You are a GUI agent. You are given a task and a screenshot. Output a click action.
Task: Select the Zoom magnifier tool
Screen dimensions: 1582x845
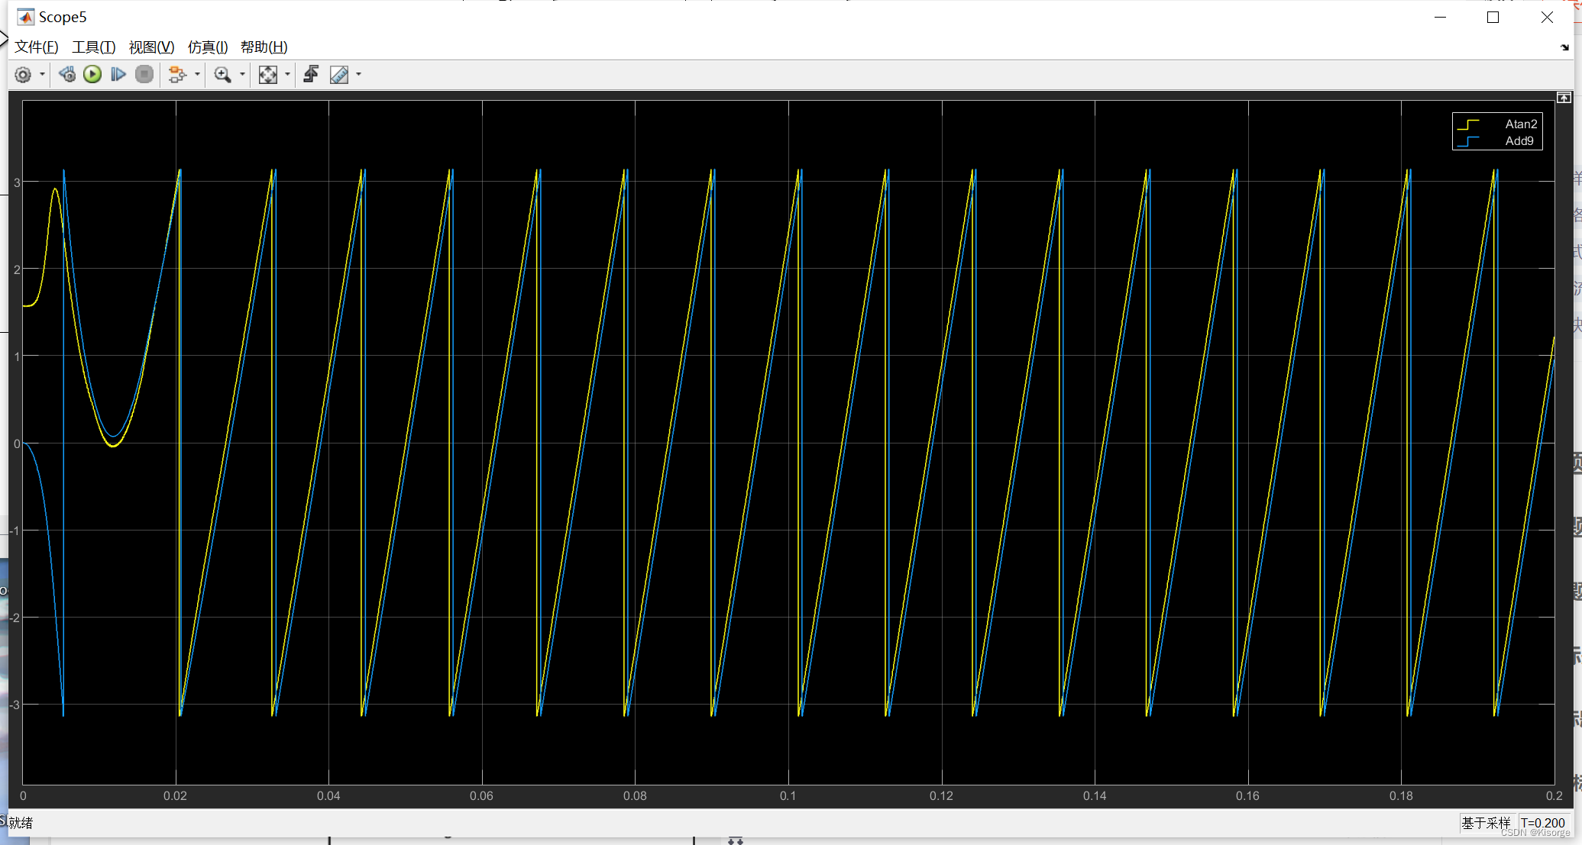pos(222,74)
